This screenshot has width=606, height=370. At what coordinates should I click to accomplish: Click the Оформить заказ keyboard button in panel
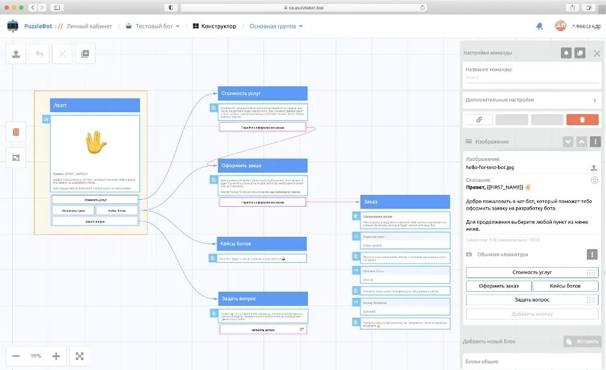pos(499,286)
